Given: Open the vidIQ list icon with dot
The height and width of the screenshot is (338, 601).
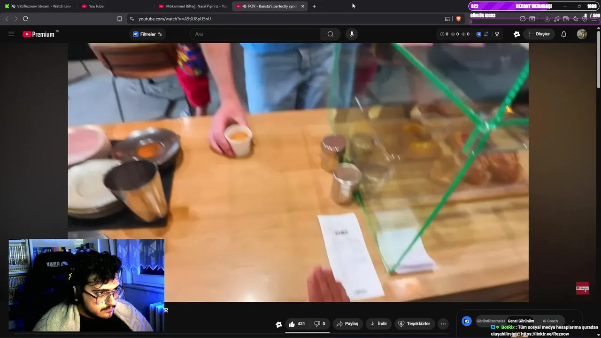Looking at the screenshot, I should (x=486, y=34).
